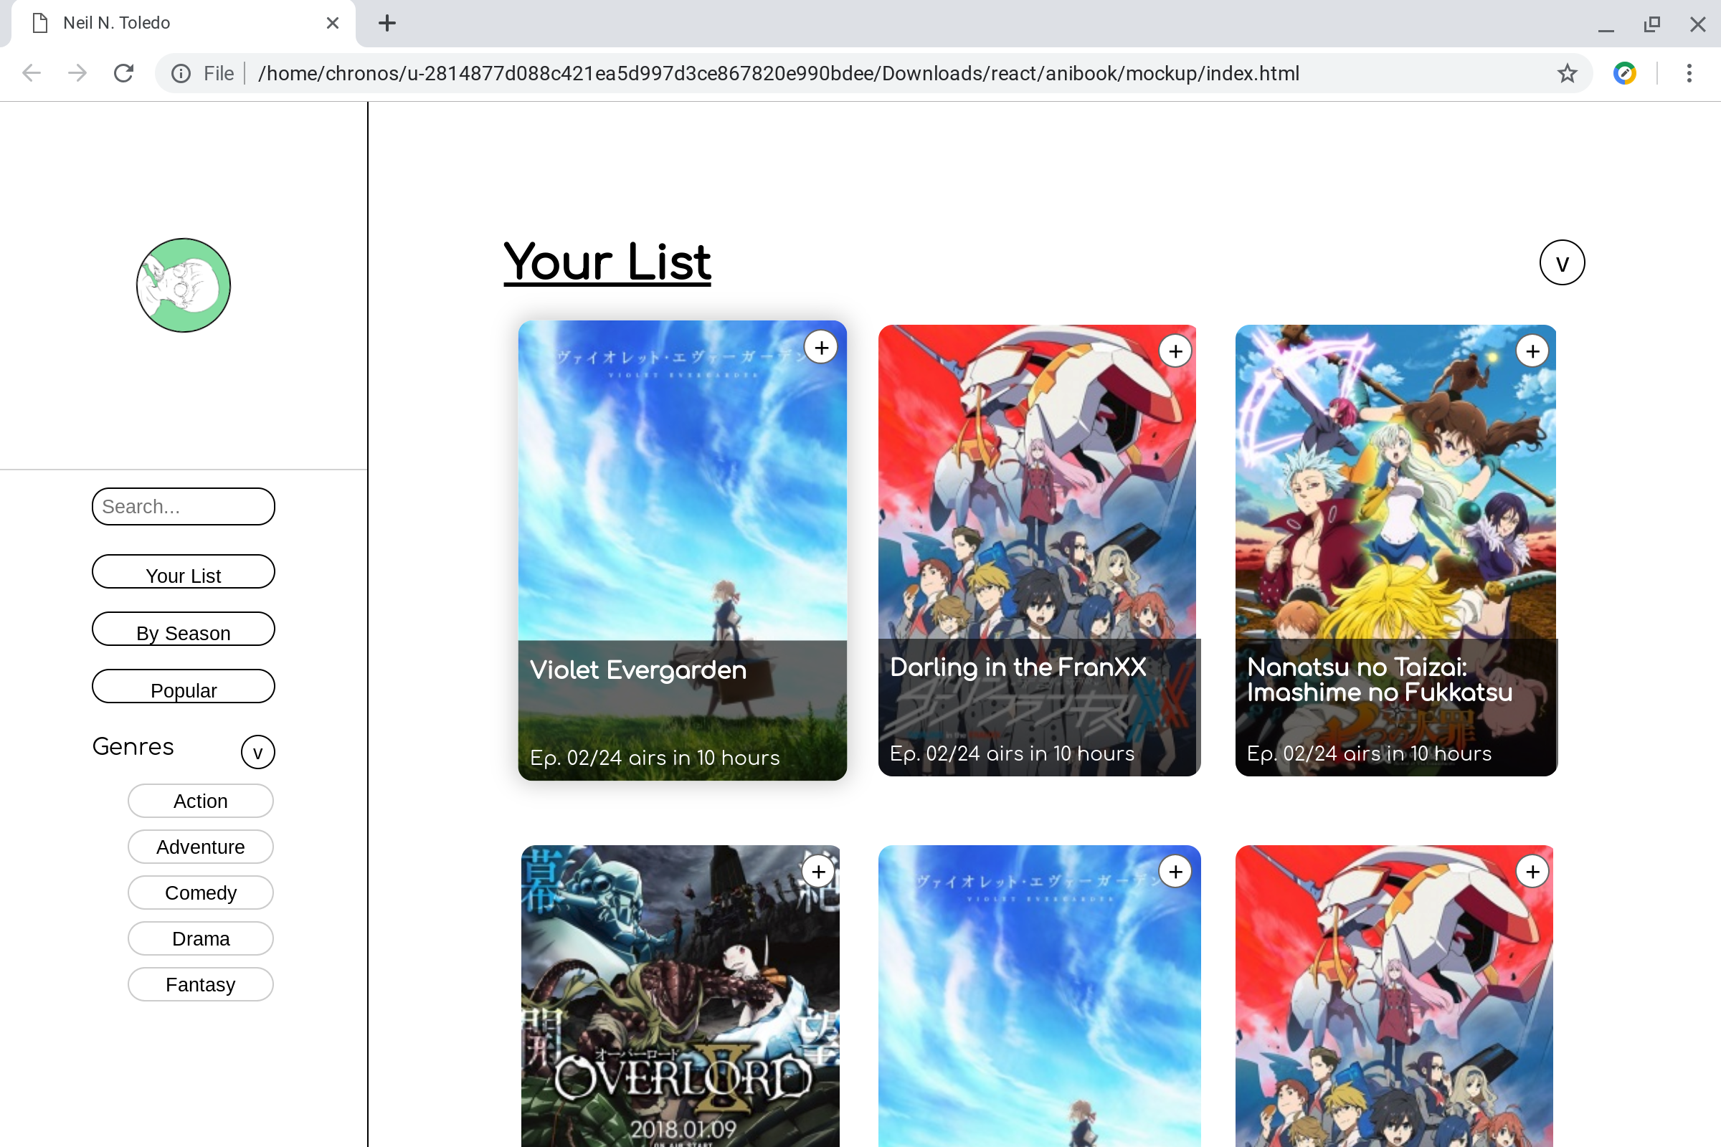Go back in browser history
Image resolution: width=1721 pixels, height=1147 pixels.
(x=32, y=73)
